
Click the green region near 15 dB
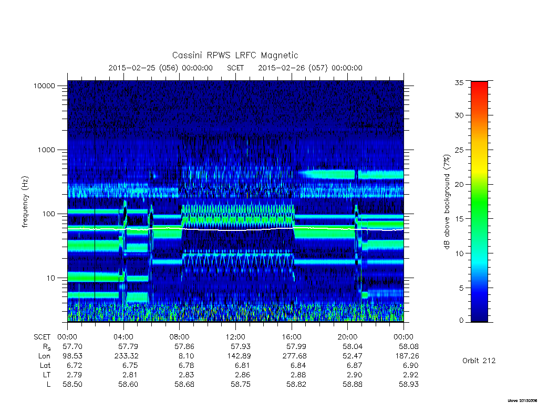pos(479,219)
